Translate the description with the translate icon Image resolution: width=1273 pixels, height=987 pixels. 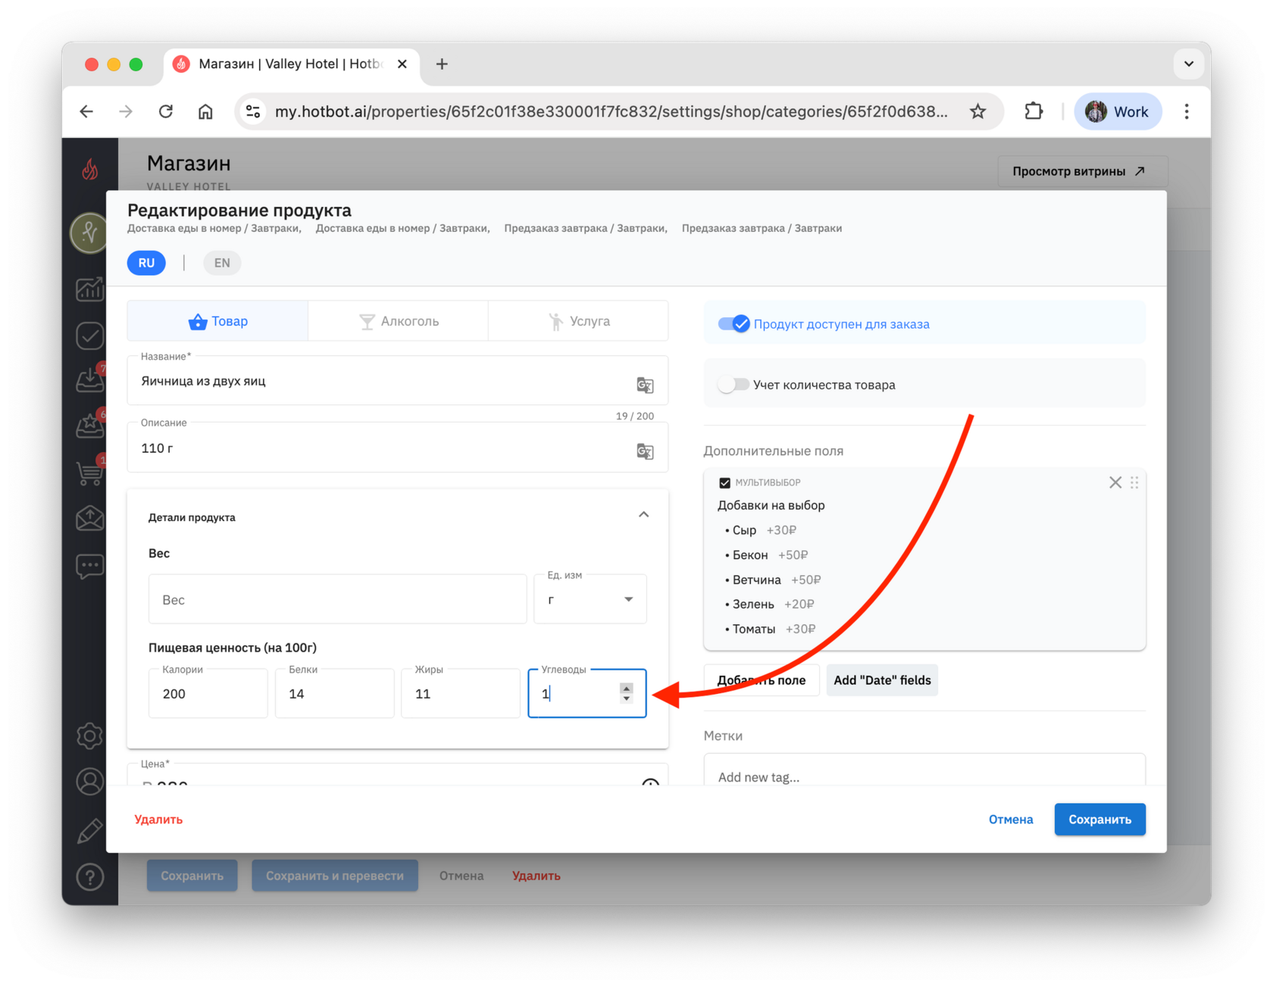click(x=645, y=451)
